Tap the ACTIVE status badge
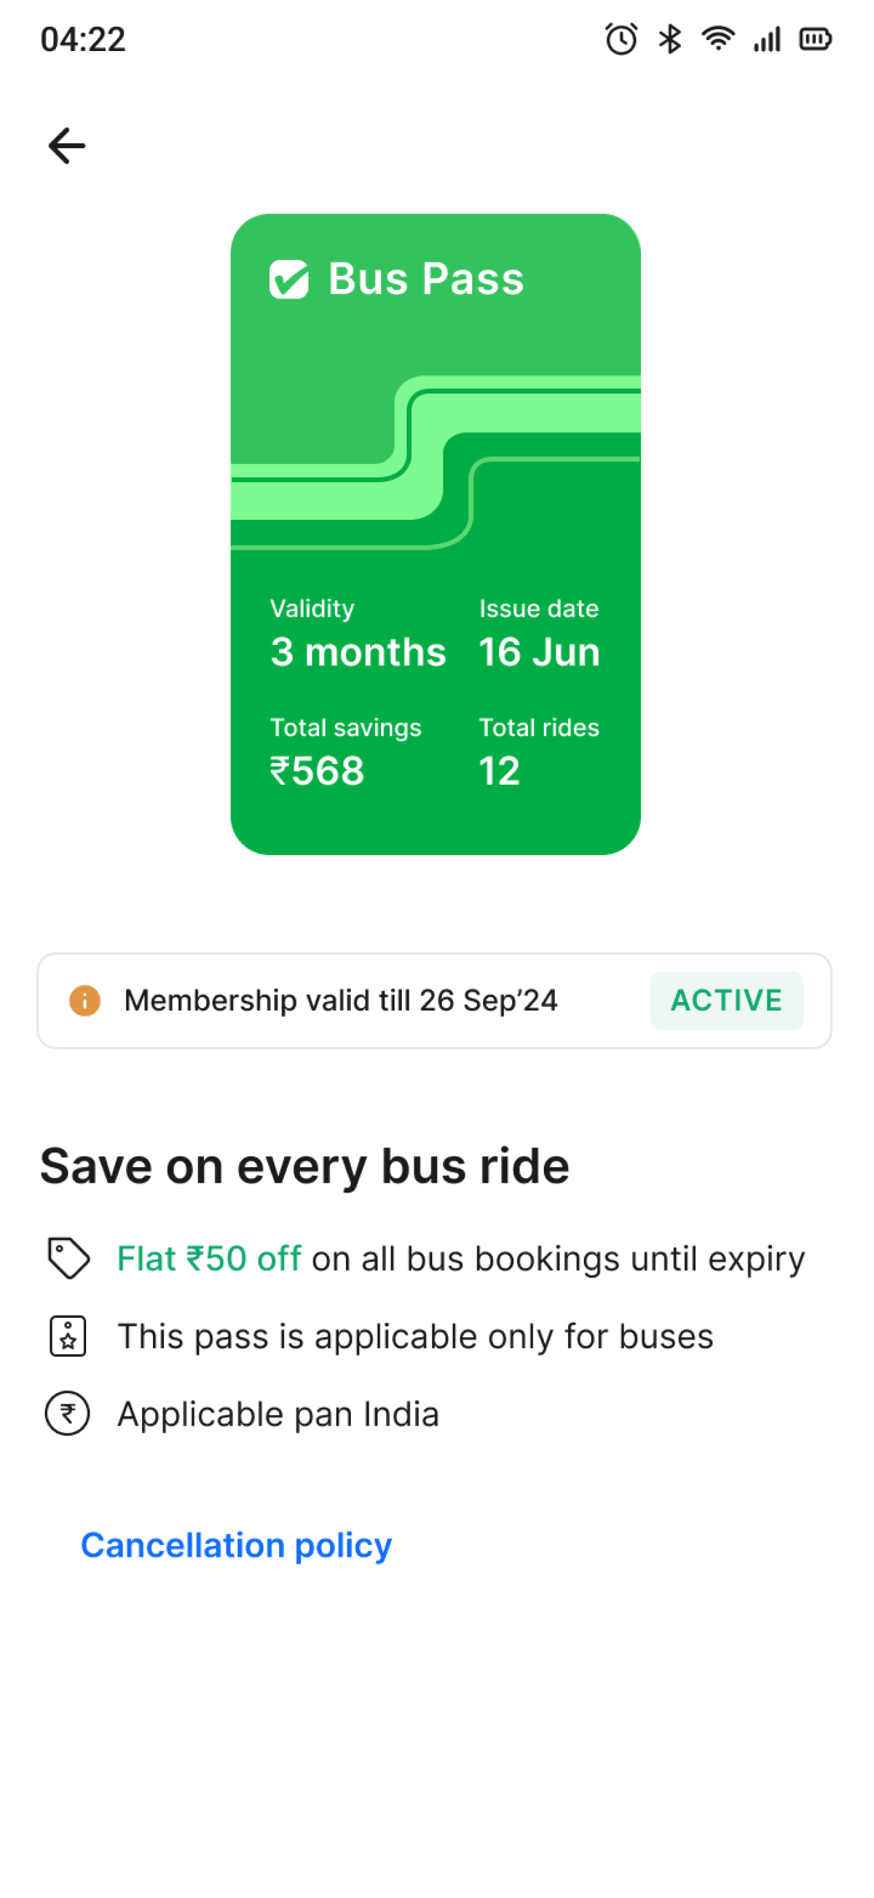This screenshot has width=874, height=1898. (726, 1001)
